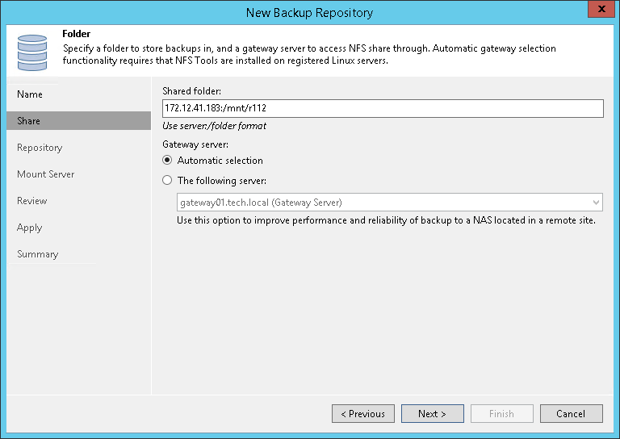This screenshot has width=620, height=439.
Task: Select the Share step in sidebar
Action: click(x=29, y=121)
